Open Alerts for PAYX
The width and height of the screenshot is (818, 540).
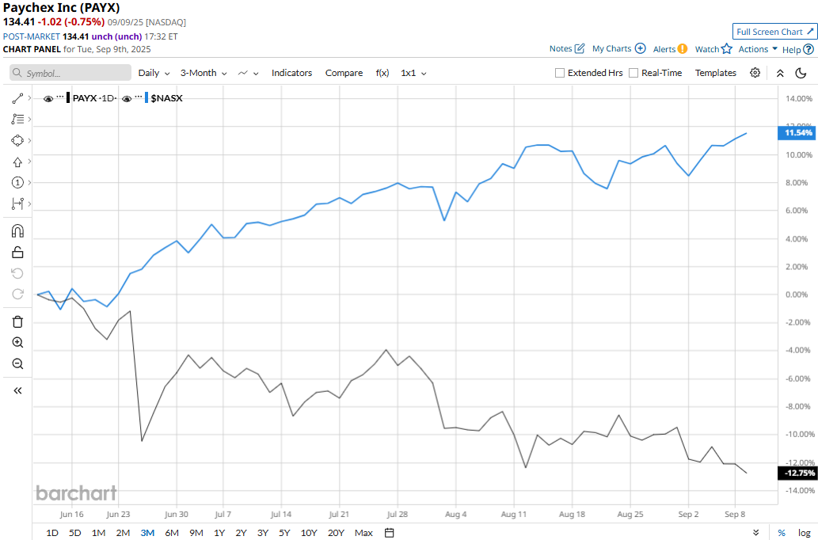point(670,49)
